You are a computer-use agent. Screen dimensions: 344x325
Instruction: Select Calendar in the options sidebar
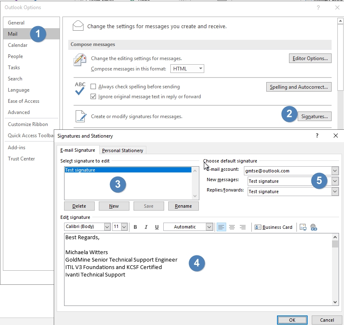(18, 45)
